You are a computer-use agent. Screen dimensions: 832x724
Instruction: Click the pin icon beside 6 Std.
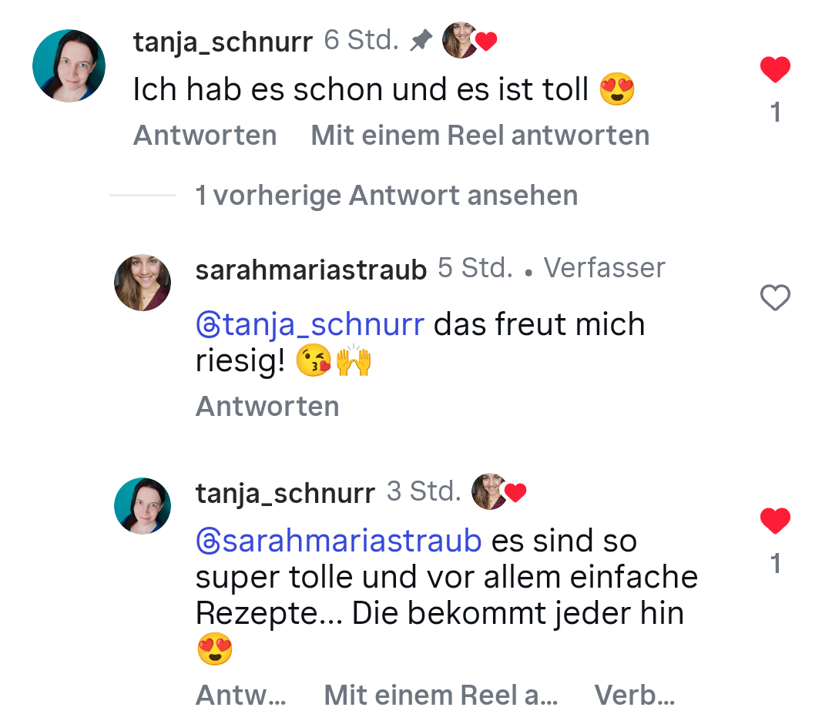click(x=421, y=41)
